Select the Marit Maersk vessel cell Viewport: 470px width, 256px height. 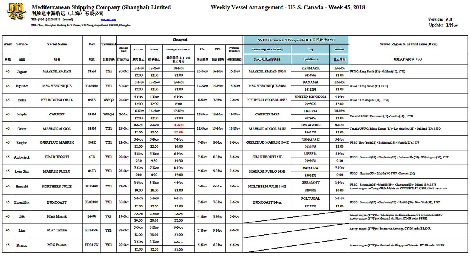pos(57,216)
